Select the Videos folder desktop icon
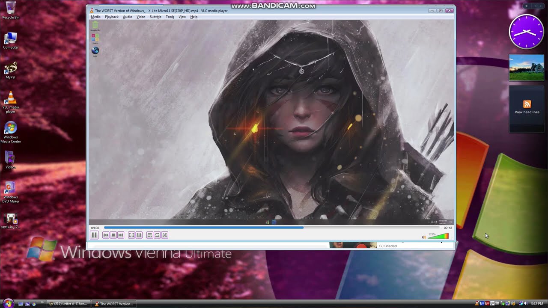This screenshot has height=308, width=548. [x=11, y=160]
